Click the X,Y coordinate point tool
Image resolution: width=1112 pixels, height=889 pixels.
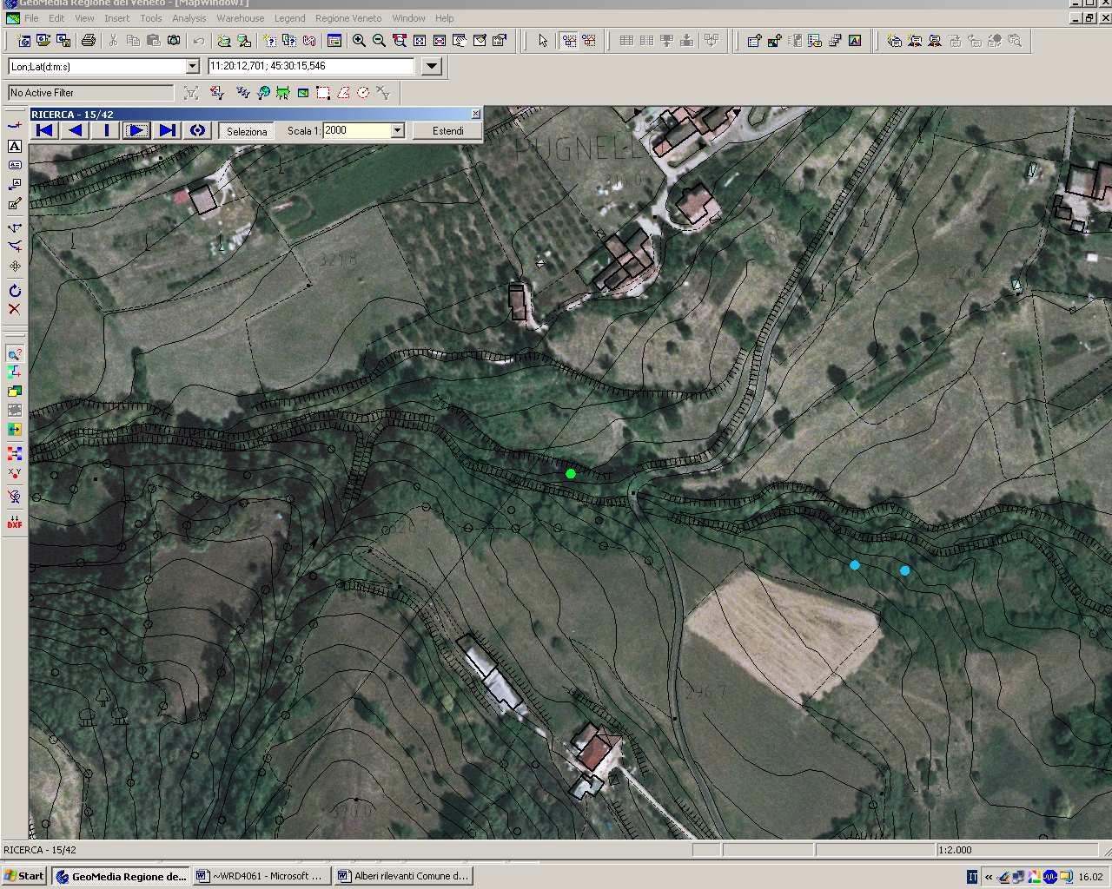pos(15,474)
